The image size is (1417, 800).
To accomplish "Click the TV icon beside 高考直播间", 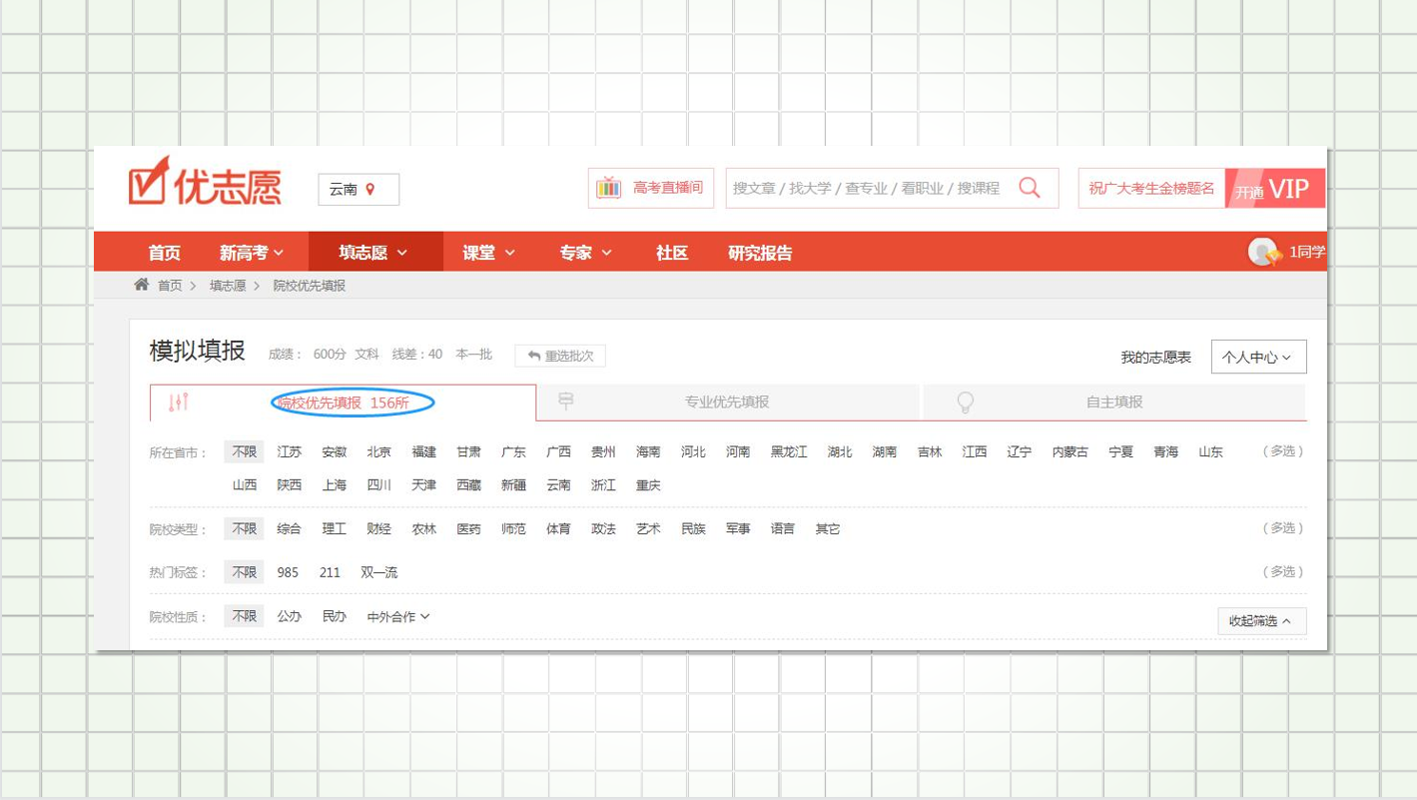I will 608,188.
